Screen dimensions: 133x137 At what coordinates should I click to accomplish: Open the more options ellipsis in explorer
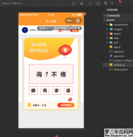click(119, 3)
